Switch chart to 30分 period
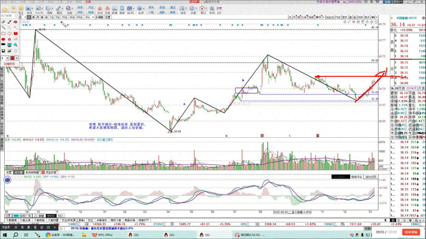The image size is (426, 239). 72,17
